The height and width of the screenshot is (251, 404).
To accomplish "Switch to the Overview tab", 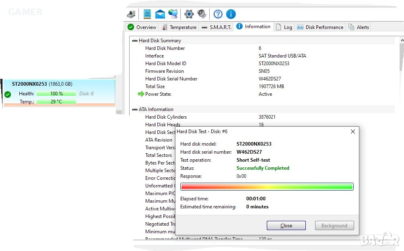I will 142,27.
